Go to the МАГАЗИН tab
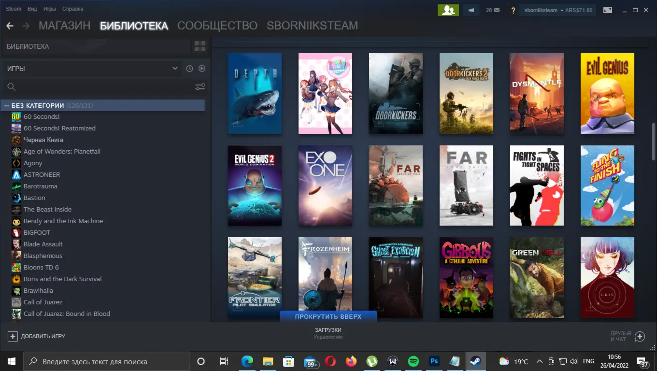The image size is (657, 371). [x=64, y=26]
